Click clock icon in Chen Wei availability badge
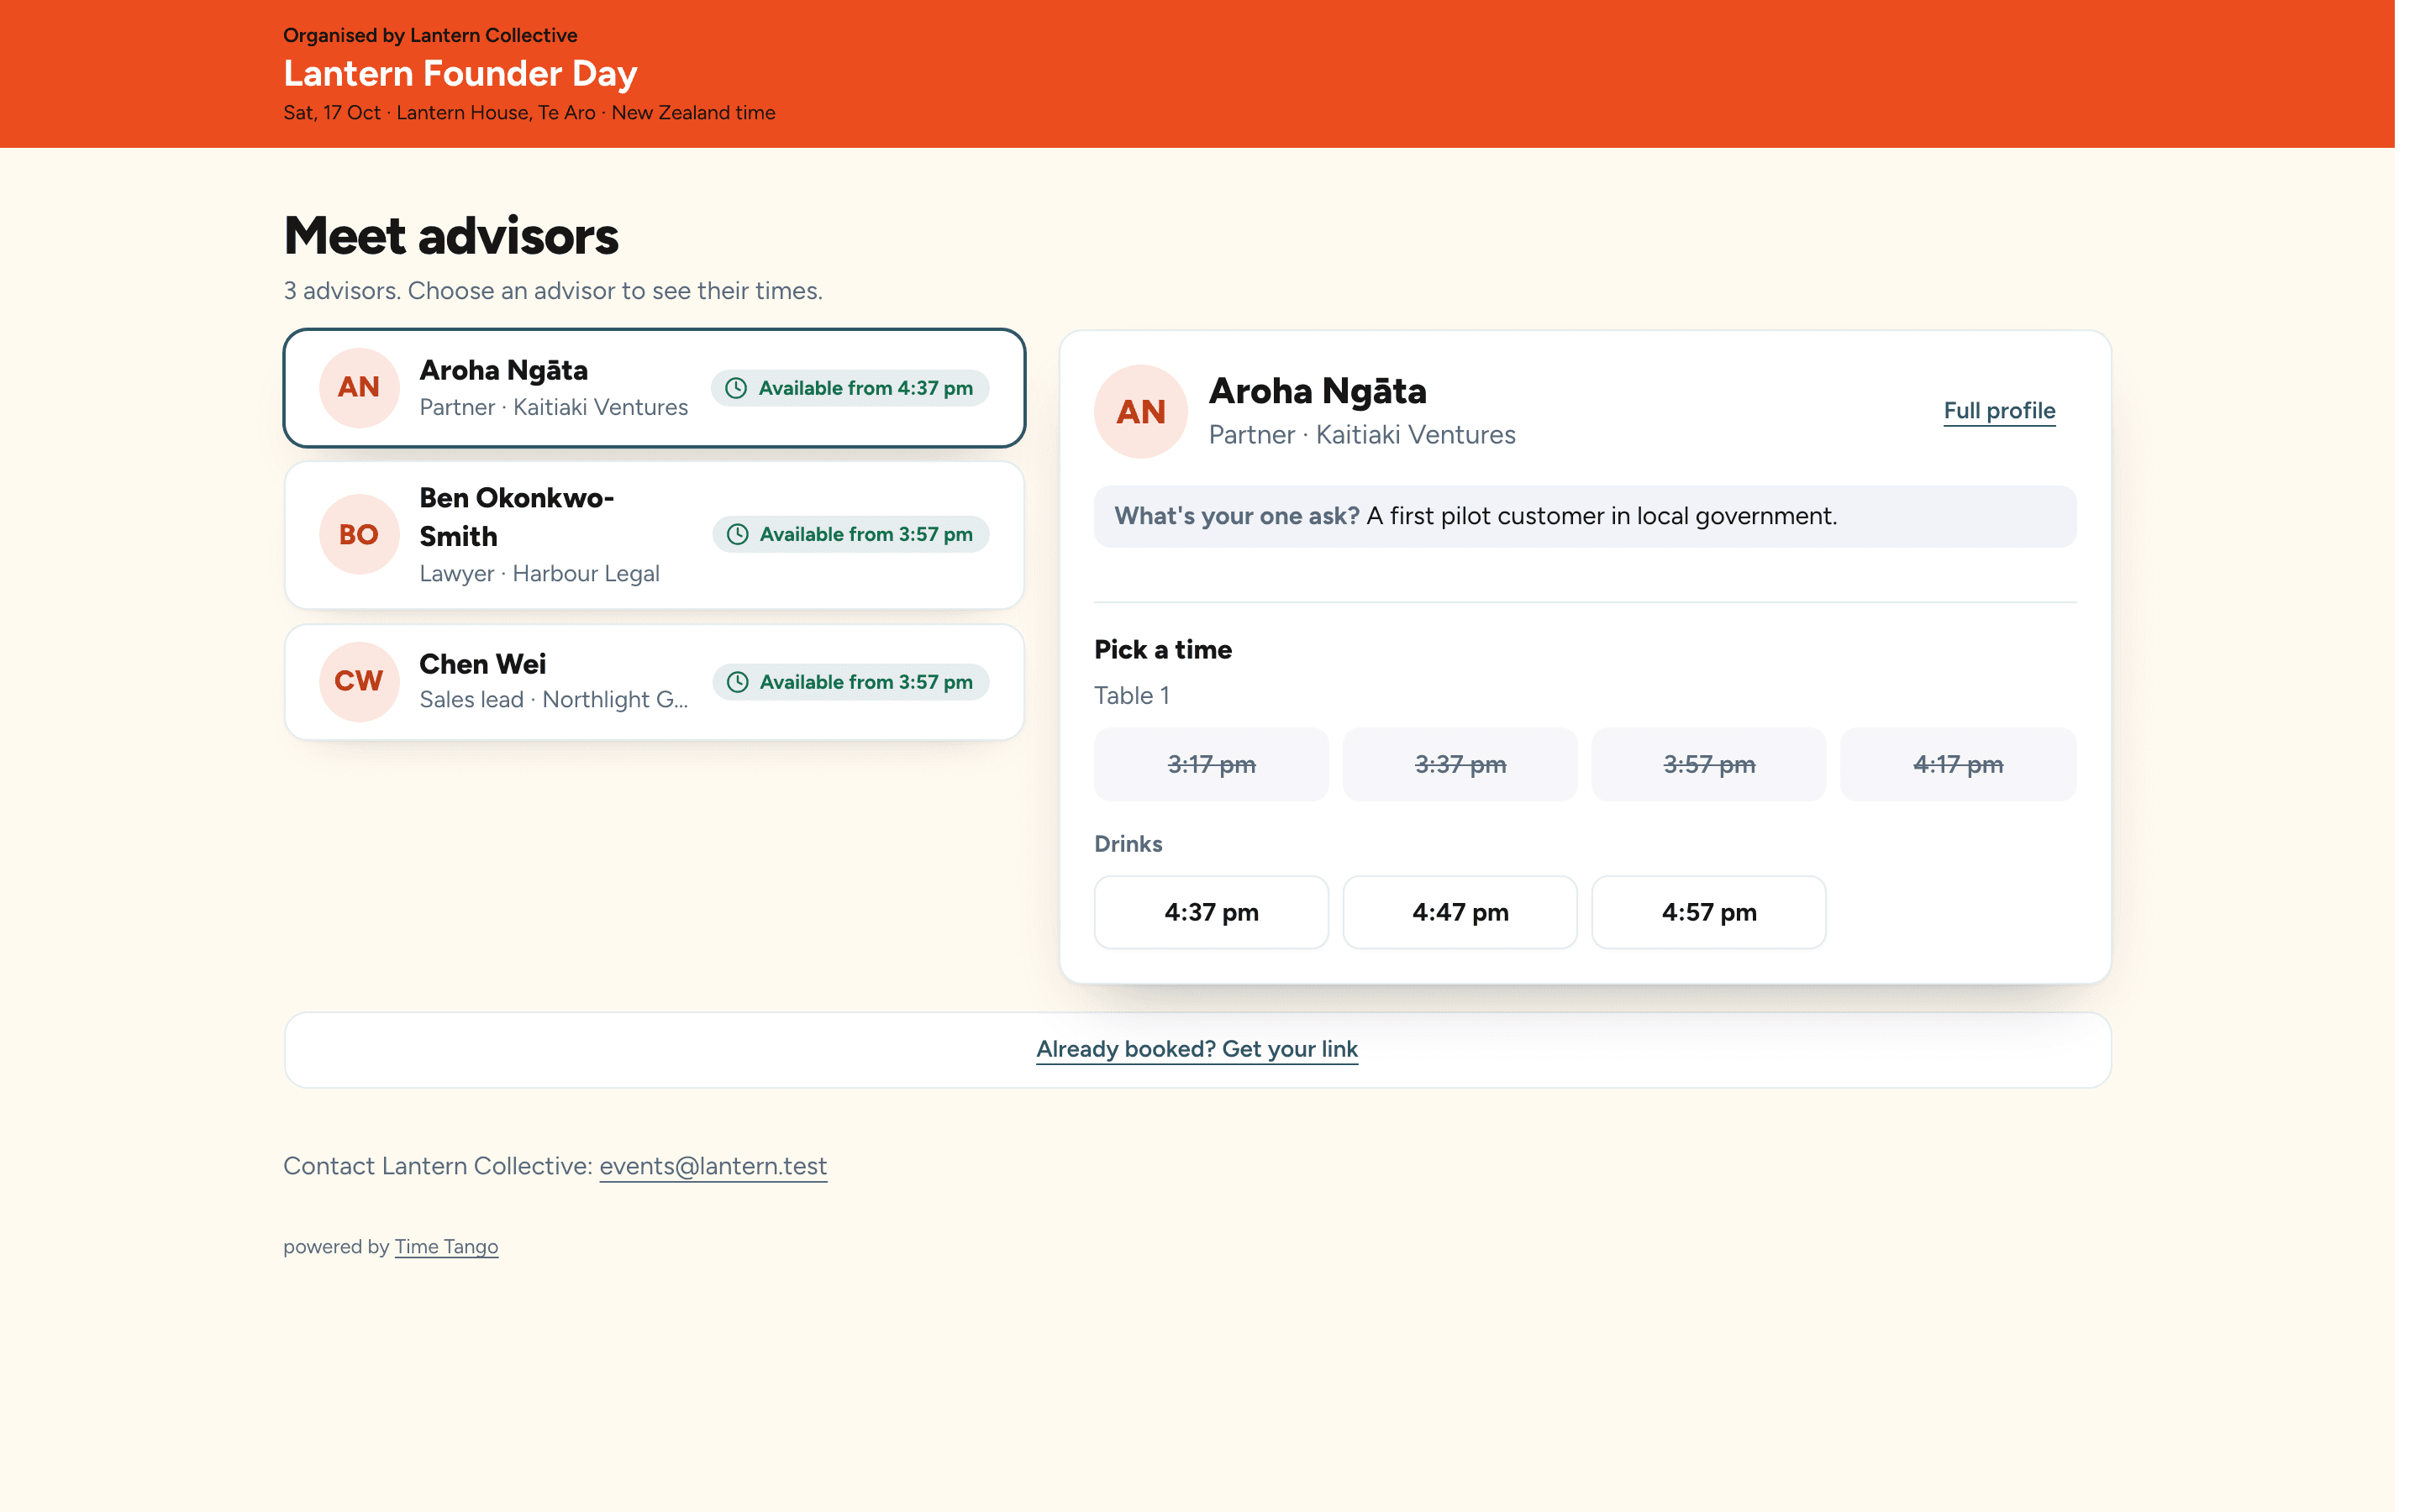Image resolution: width=2420 pixels, height=1512 pixels. point(737,682)
